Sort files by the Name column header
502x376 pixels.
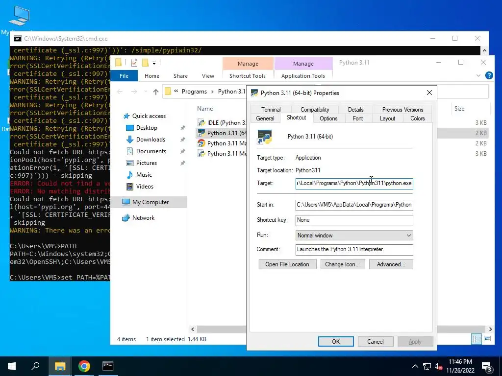tap(205, 109)
